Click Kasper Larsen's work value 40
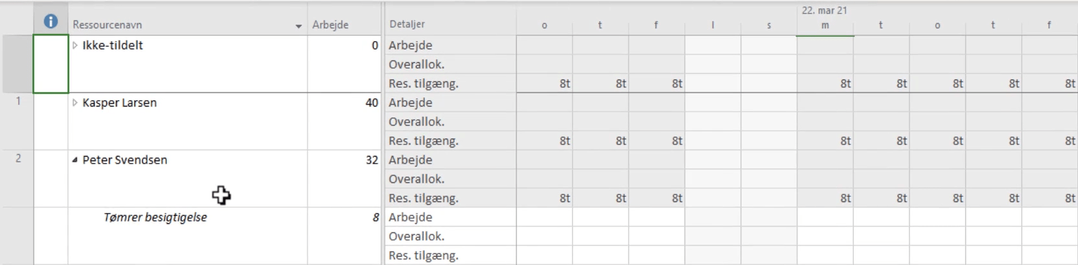Screen dimensions: 1078x265 (372, 103)
